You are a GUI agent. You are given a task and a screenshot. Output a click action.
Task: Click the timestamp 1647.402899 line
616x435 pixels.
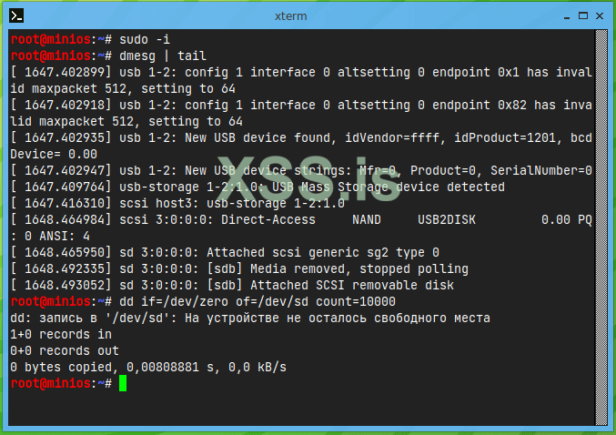301,72
